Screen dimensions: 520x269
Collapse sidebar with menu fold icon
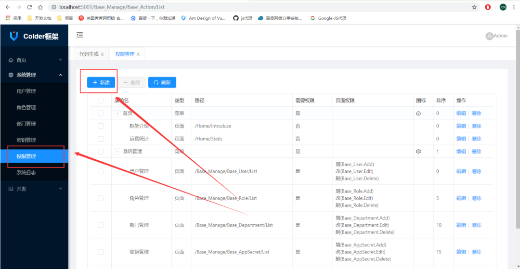coord(79,35)
